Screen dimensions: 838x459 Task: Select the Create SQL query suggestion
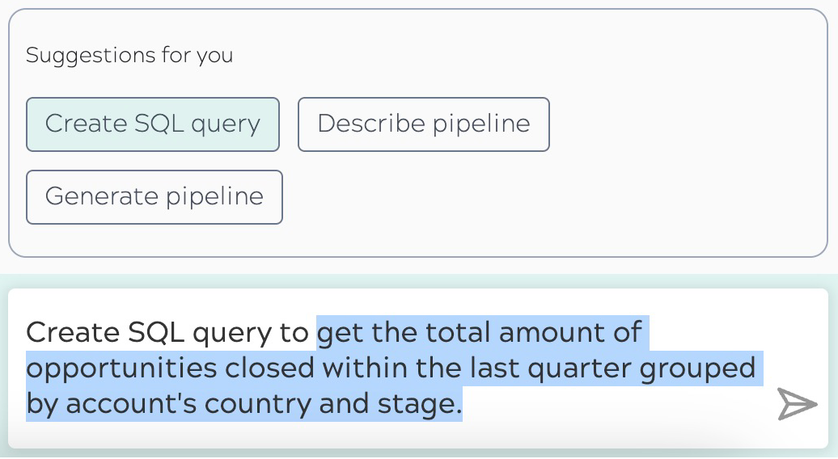(153, 124)
